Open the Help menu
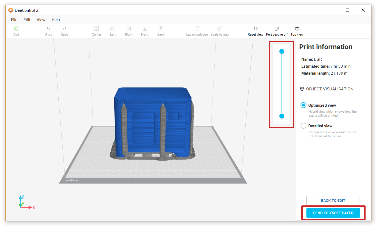This screenshot has width=376, height=226. pyautogui.click(x=56, y=20)
